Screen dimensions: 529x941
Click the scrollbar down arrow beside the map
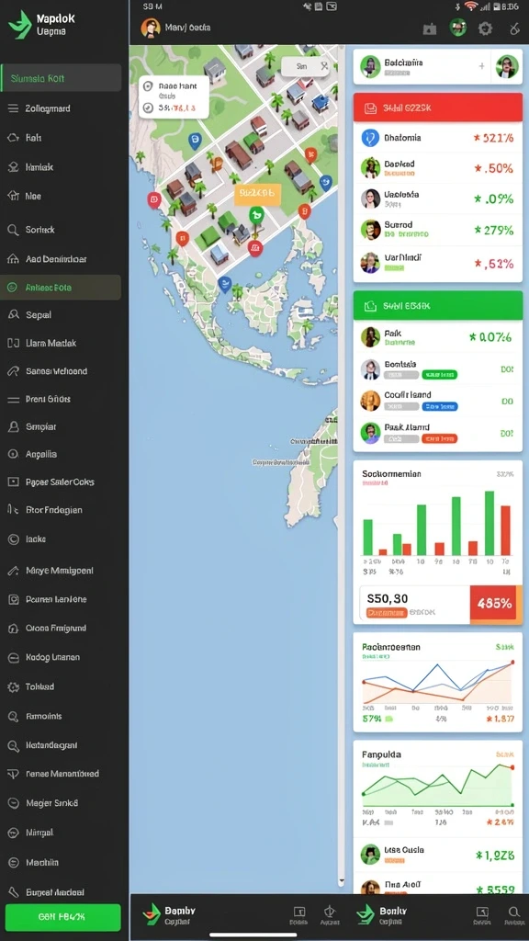(342, 881)
